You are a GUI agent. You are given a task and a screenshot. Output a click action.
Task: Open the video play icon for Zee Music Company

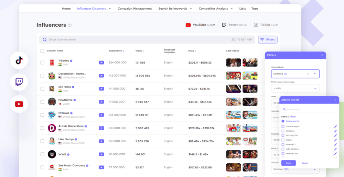point(101,167)
